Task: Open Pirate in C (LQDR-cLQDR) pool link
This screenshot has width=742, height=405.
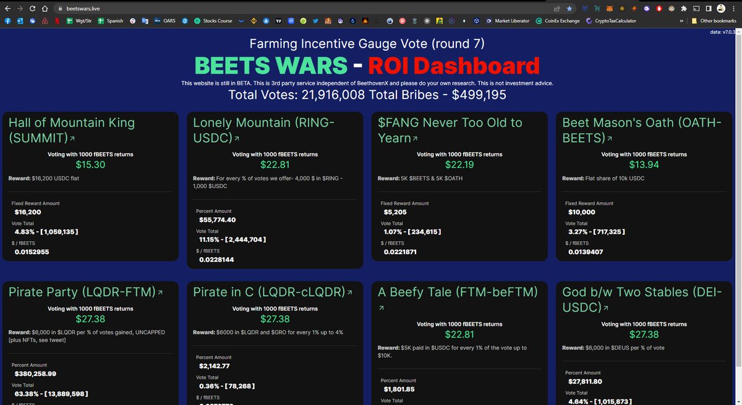Action: [273, 292]
